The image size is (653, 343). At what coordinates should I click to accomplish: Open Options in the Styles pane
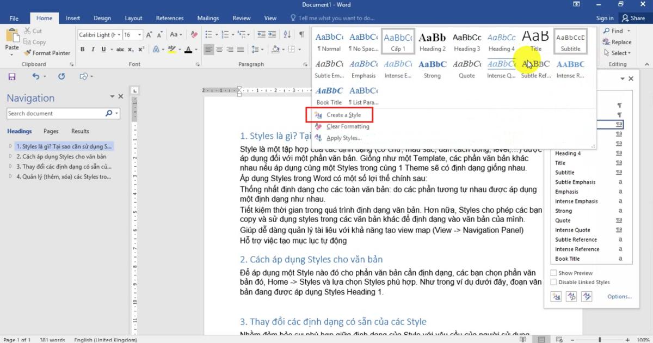point(619,296)
